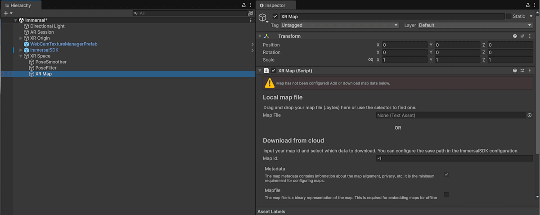This screenshot has width=540, height=215.
Task: Click the Asset Labels header
Action: (271, 211)
